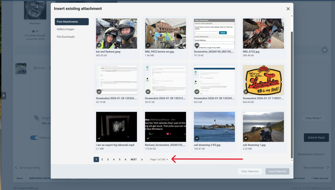Click the paperclip attachment icon in background
Screen dimensions: 335x190
tap(36, 118)
